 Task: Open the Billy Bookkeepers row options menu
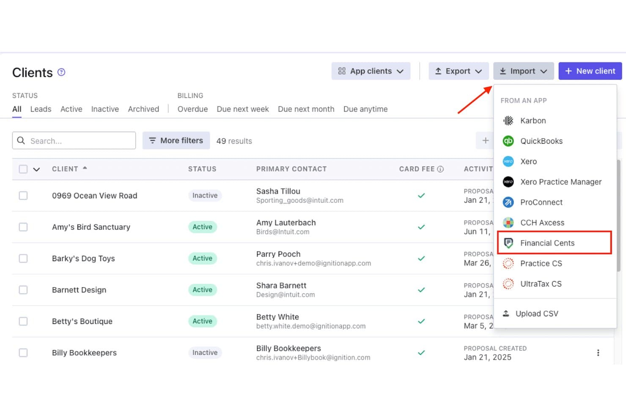(598, 353)
